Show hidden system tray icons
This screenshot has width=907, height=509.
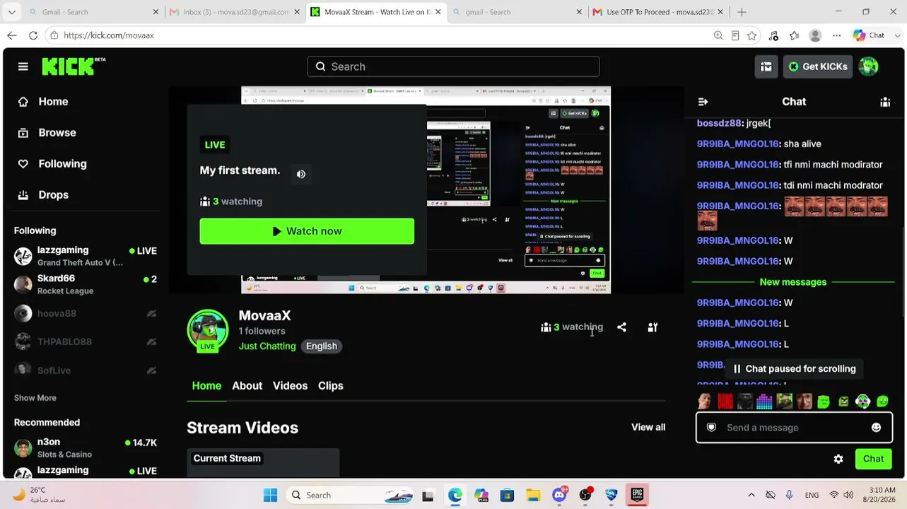coord(751,495)
